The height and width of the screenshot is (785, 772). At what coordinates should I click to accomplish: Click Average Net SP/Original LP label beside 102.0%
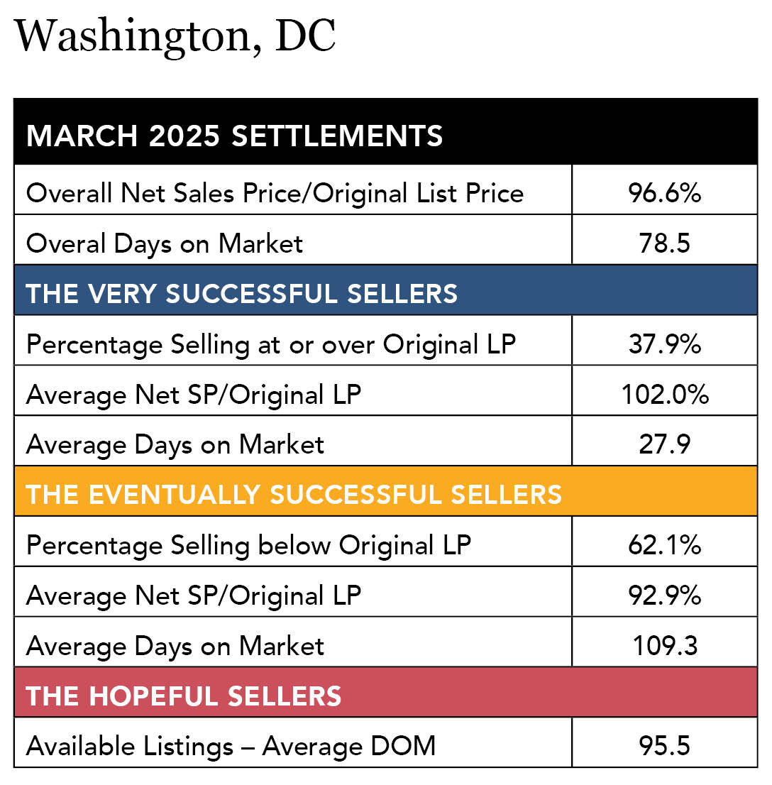click(x=193, y=394)
